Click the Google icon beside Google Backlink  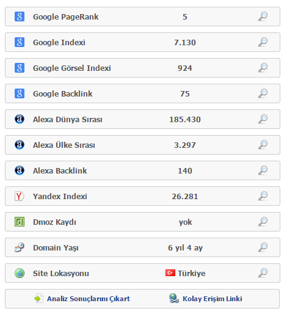[20, 93]
